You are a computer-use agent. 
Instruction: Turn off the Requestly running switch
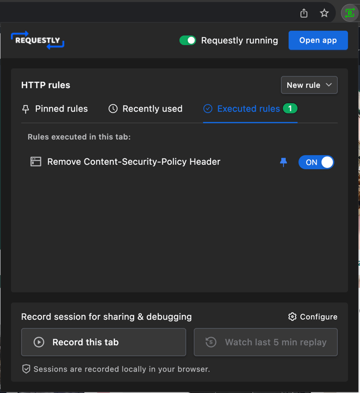pyautogui.click(x=187, y=40)
